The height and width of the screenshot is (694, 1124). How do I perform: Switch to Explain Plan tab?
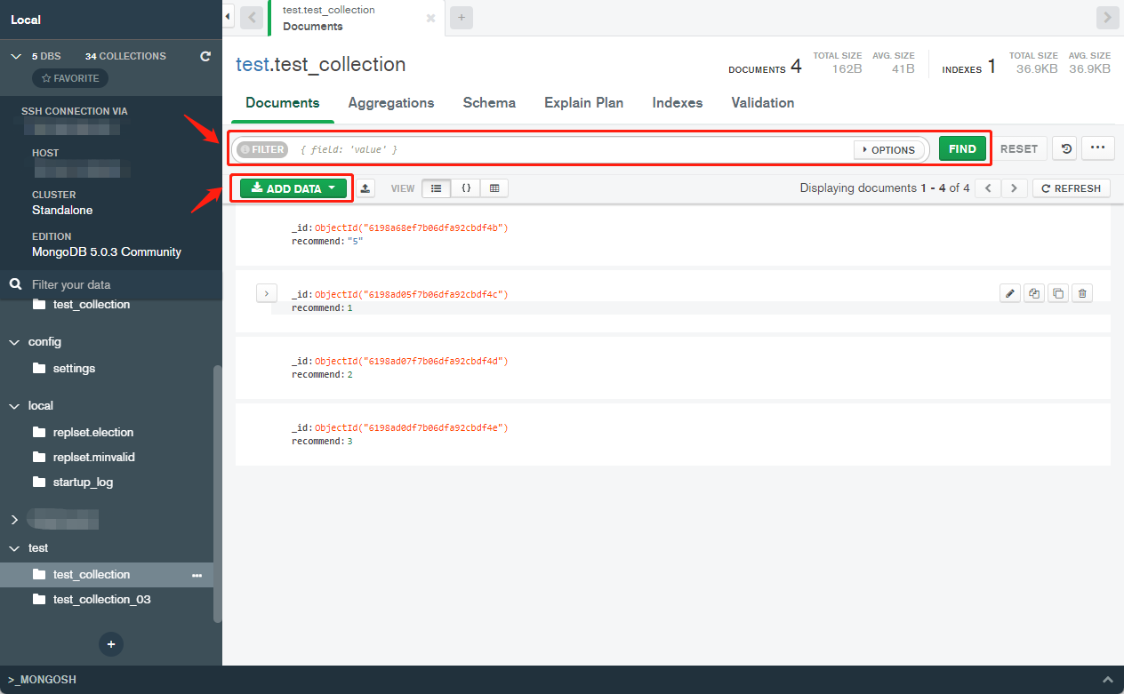click(584, 103)
